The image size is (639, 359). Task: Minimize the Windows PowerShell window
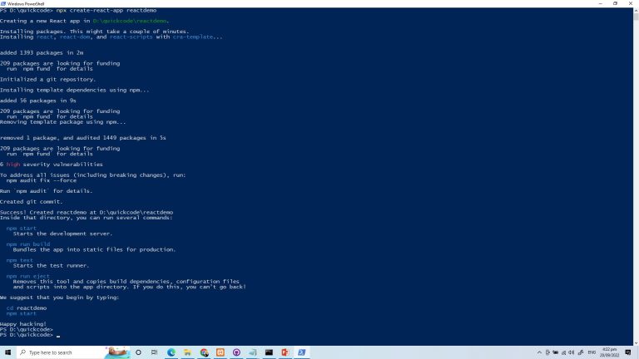tap(600, 3)
